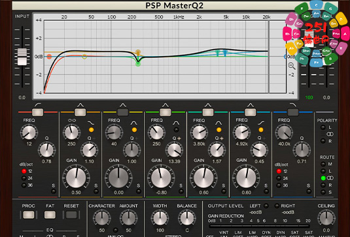Toggle the orange LED in the orange band
The image size is (350, 237).
pyautogui.click(x=91, y=130)
